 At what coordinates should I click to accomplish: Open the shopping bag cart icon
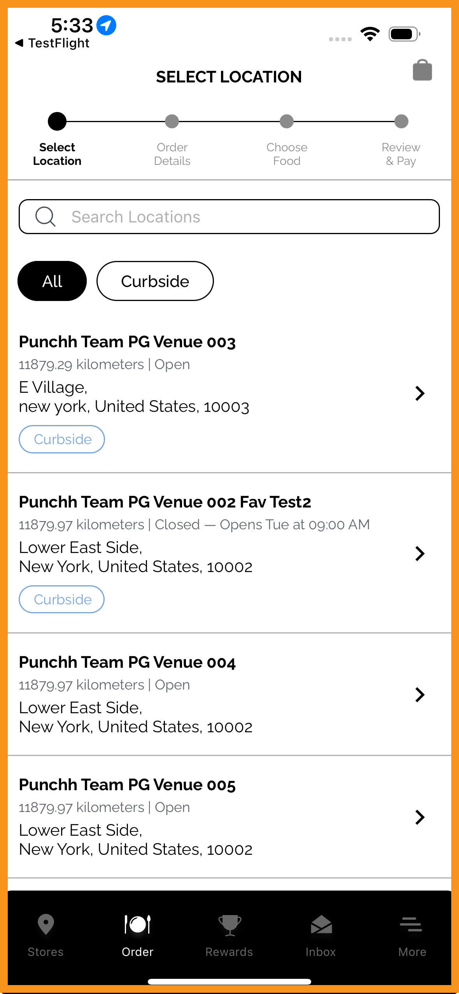[422, 70]
